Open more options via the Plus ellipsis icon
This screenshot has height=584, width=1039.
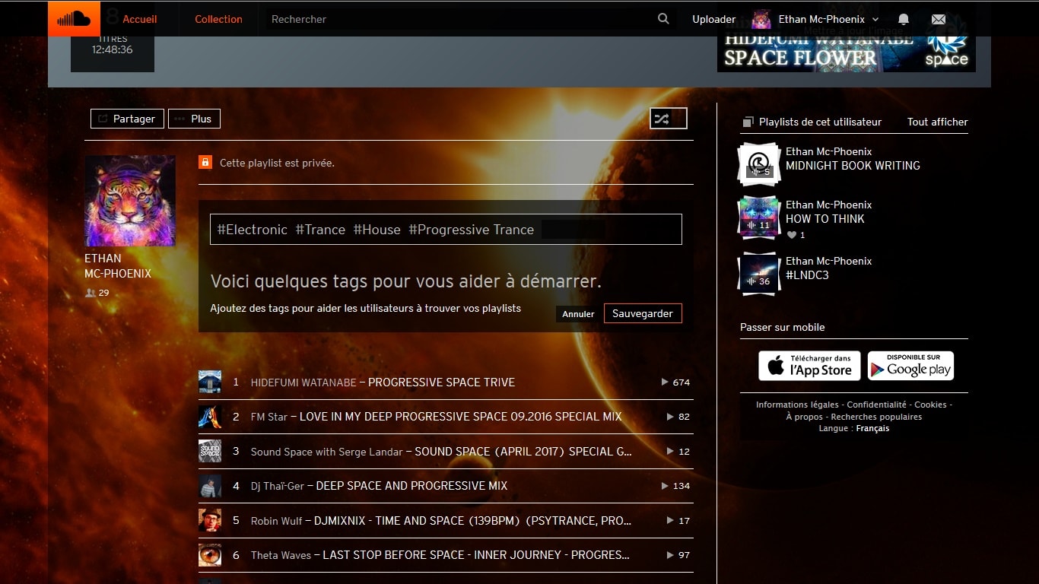[x=180, y=119]
